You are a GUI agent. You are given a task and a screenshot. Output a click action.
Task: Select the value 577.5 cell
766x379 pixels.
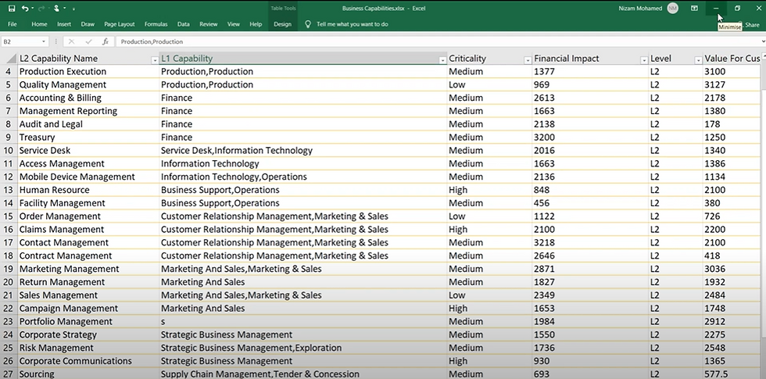tap(732, 374)
